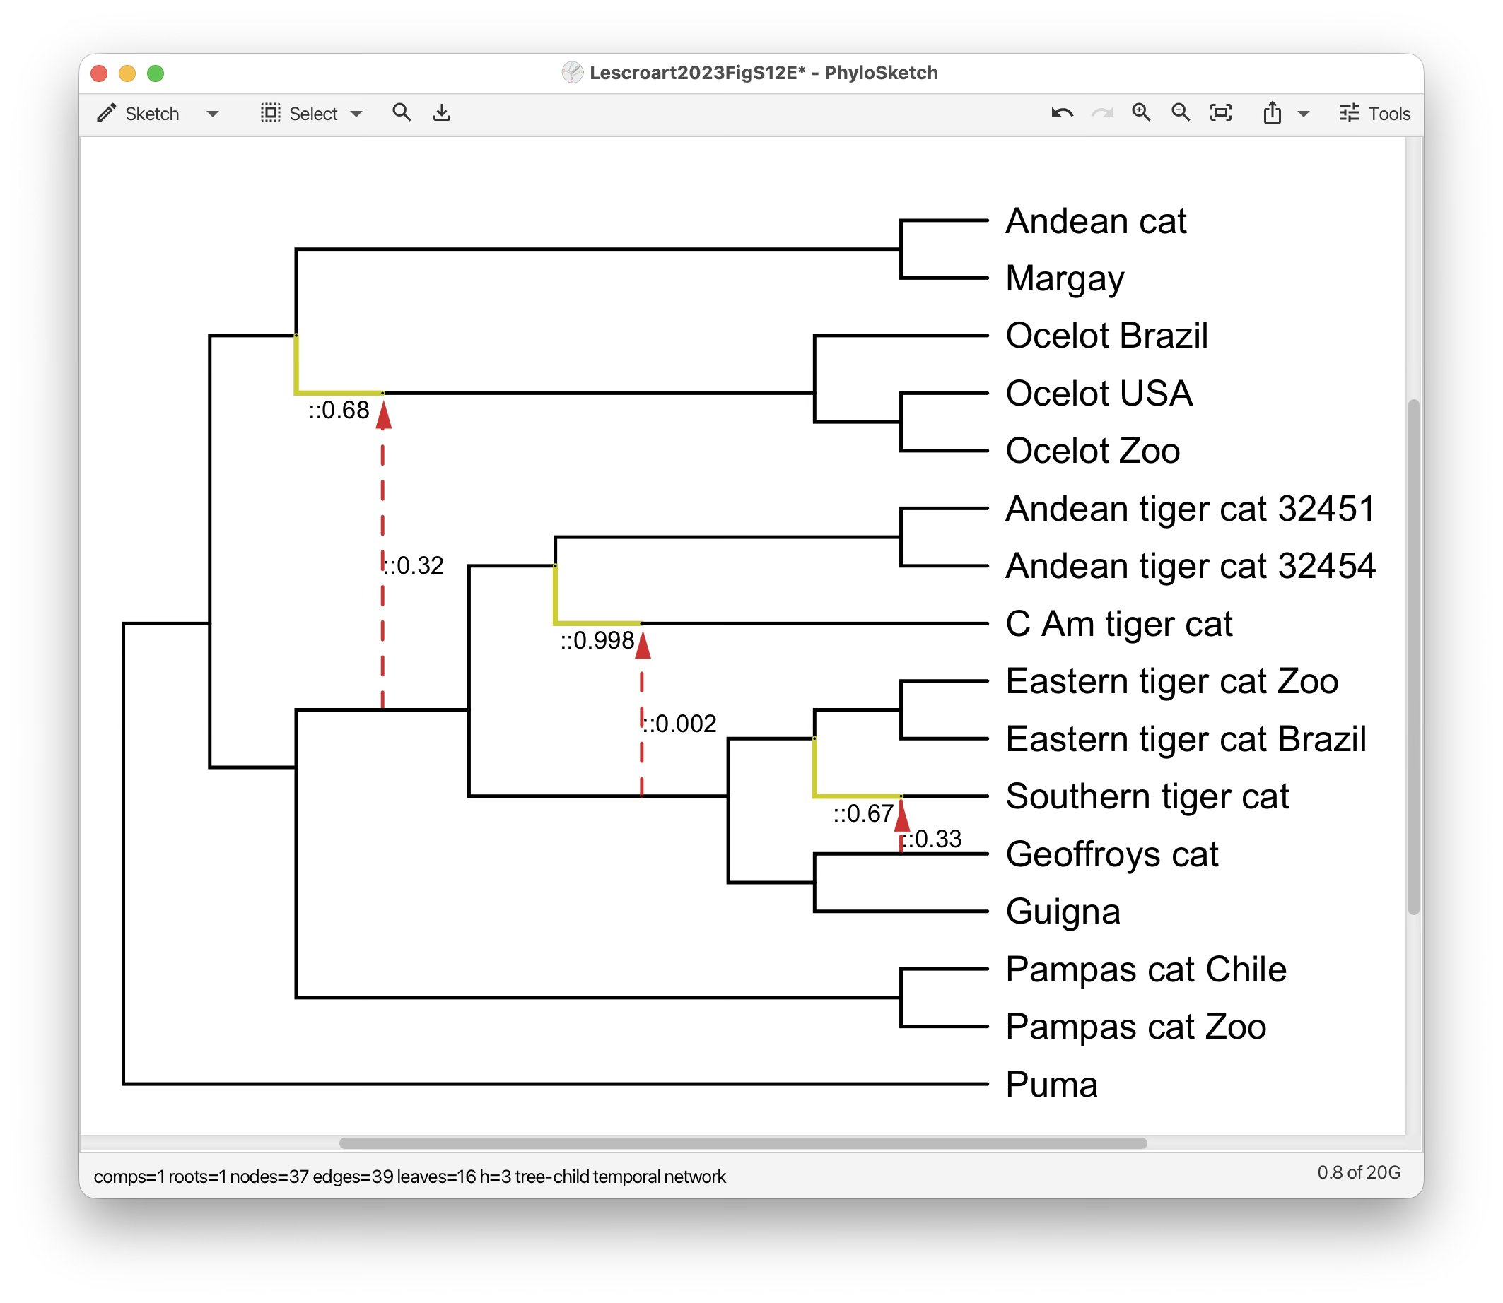Select the Margay leaf label

click(1065, 278)
